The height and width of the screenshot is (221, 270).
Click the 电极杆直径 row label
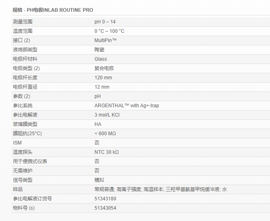(25, 87)
